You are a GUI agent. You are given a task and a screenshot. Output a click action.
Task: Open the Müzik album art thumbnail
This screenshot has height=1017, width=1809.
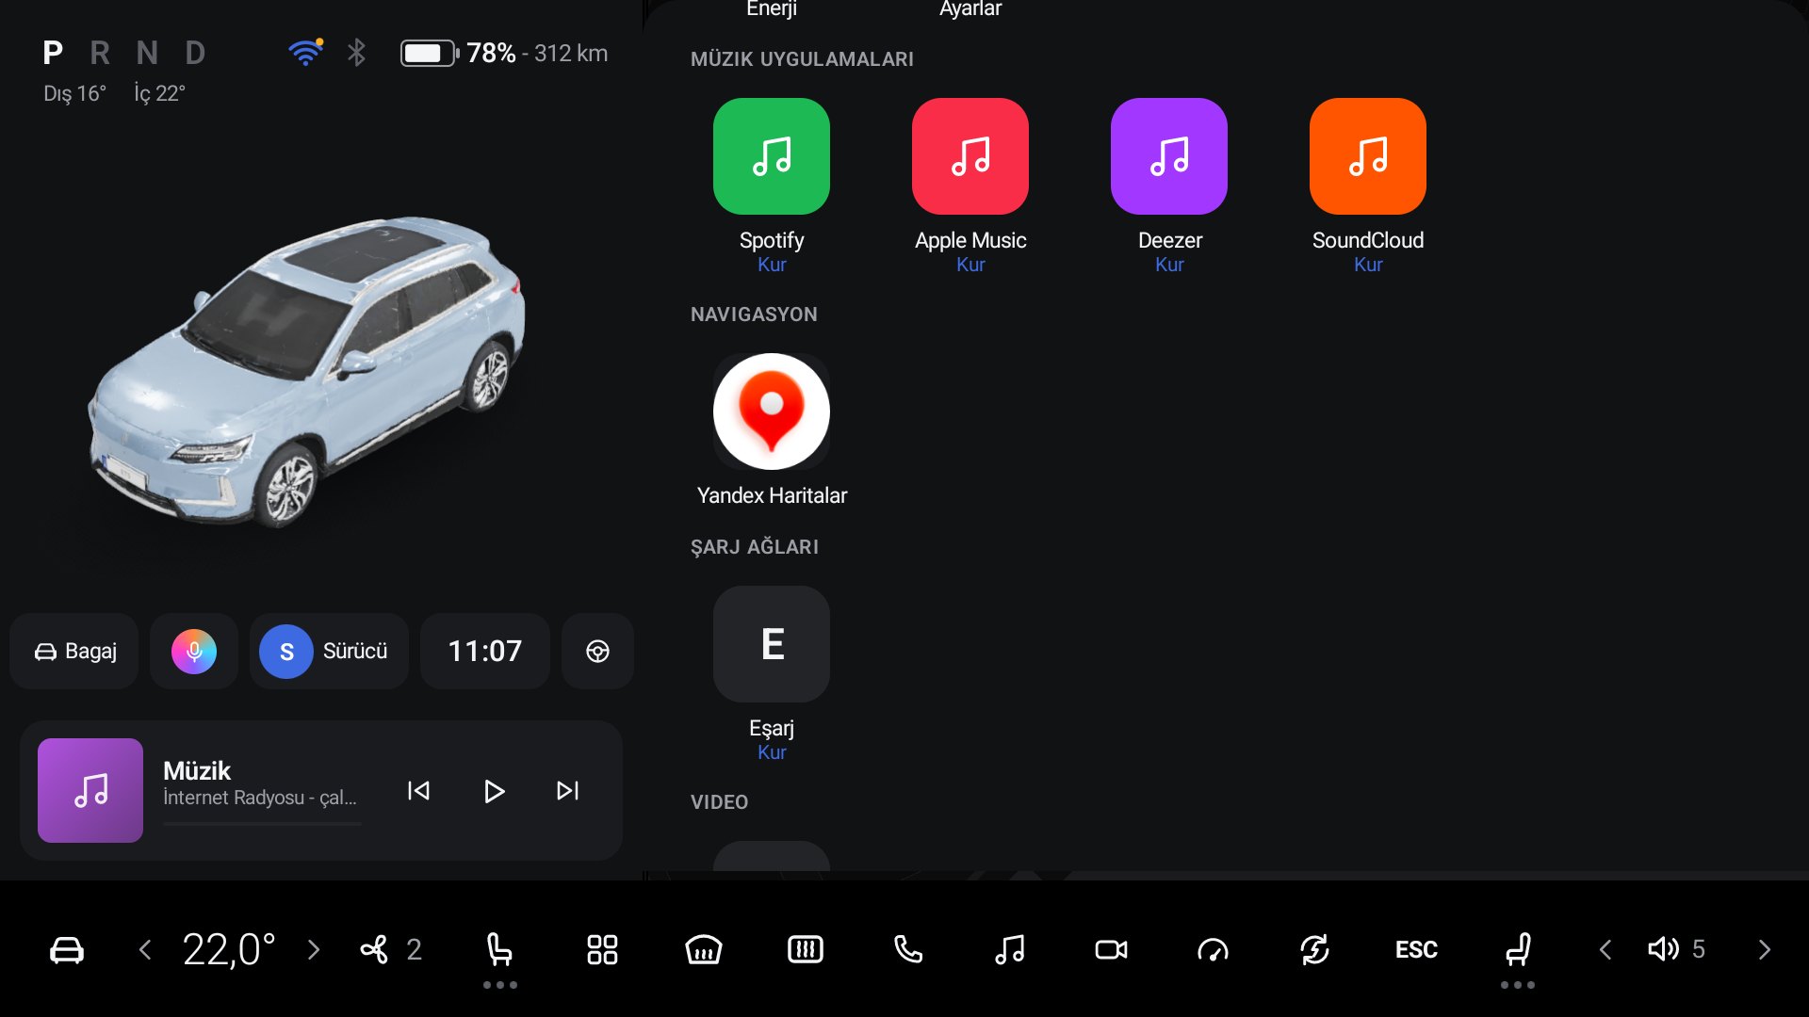[x=90, y=790]
